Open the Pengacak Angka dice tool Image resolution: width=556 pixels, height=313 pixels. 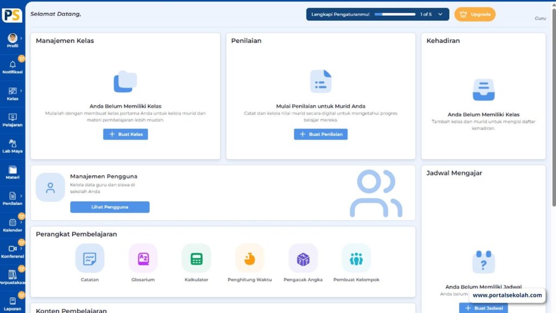pos(303,259)
